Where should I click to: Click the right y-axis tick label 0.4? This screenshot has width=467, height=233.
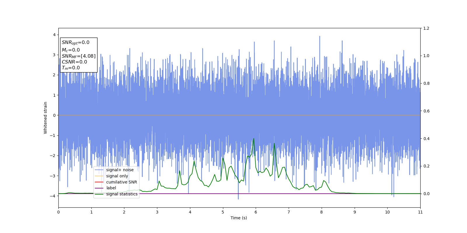coord(426,139)
